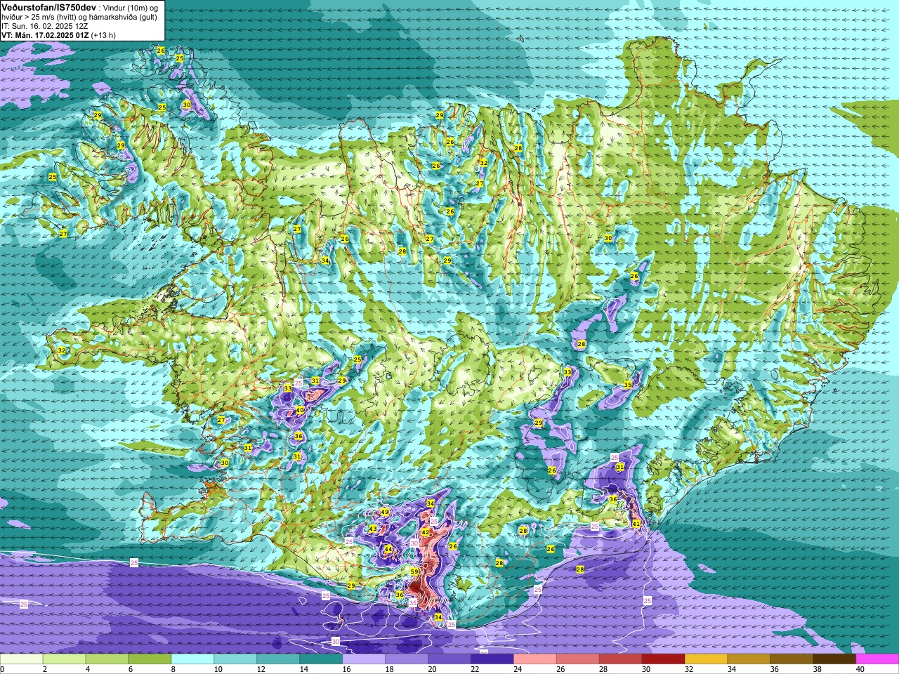899x674 pixels.
Task: Select the brown 36–38 m/s legend swatch
Action: pyautogui.click(x=792, y=659)
